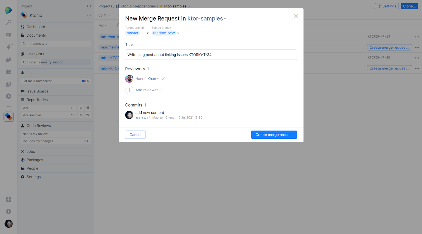This screenshot has width=422, height=234.
Task: Click the merge request Title field
Action: (x=211, y=55)
